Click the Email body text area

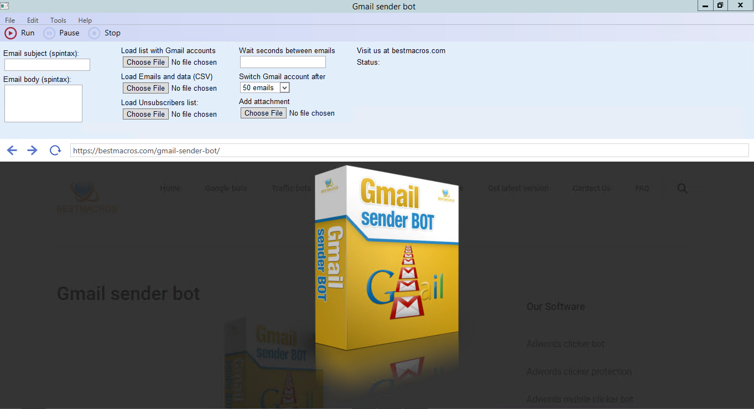pos(43,103)
